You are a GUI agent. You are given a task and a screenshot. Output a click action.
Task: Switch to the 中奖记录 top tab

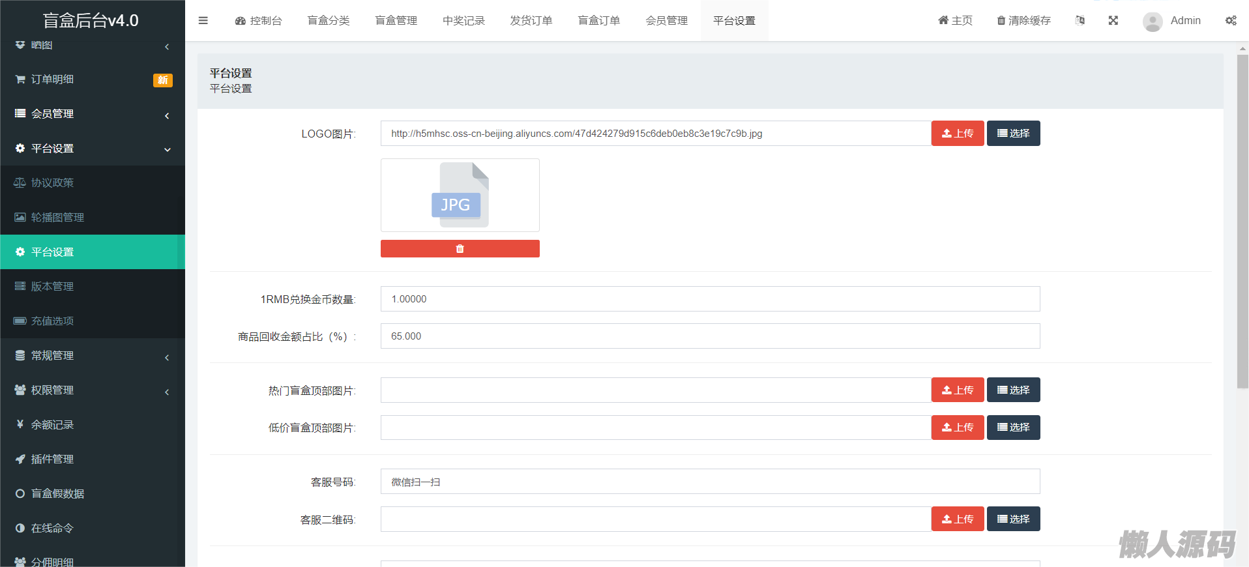(463, 21)
